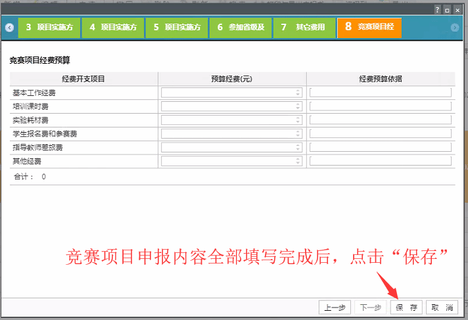Click 基本工作经费 budget basis field
Screen dimensions: 468x320
tap(380, 93)
